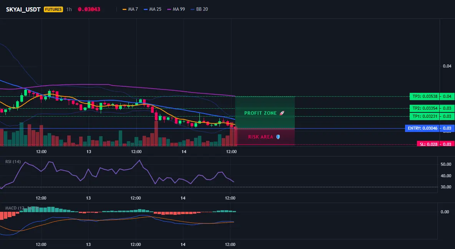Click the rocket icon in Profit Zone
The image size is (455, 249).
282,113
